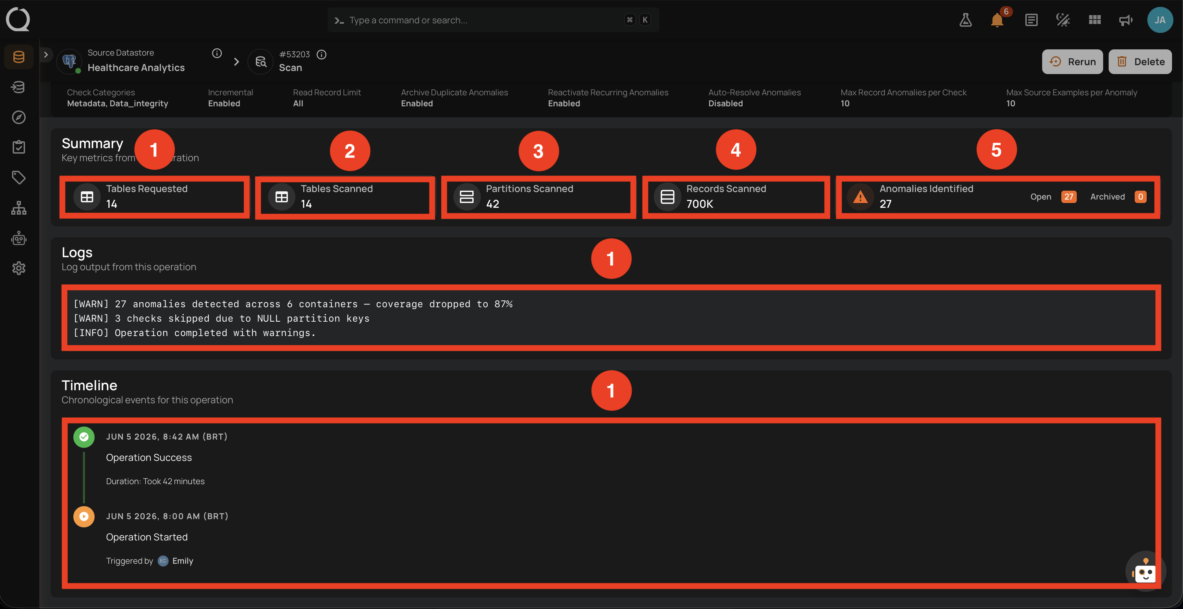The width and height of the screenshot is (1183, 609).
Task: Click the #53203 operation ID
Action: point(294,54)
